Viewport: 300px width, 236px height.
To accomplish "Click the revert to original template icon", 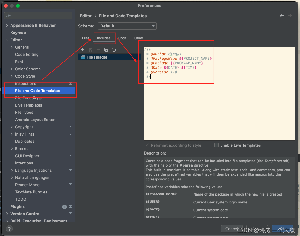I will tap(114, 50).
